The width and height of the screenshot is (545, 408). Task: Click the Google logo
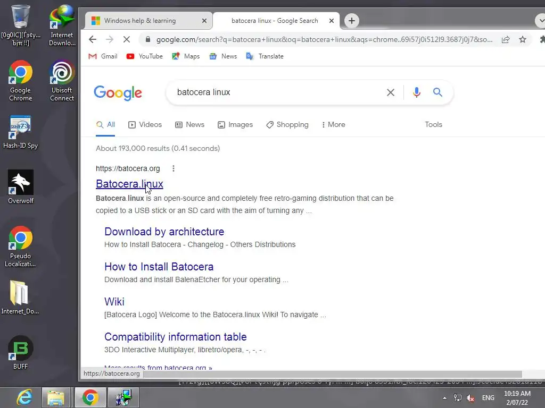tap(118, 92)
